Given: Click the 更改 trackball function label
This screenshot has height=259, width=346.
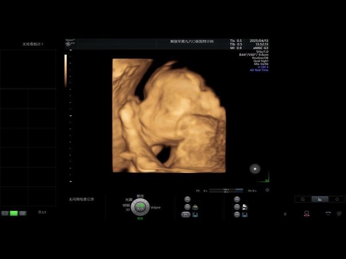Looking at the screenshot, I should [x=140, y=196].
